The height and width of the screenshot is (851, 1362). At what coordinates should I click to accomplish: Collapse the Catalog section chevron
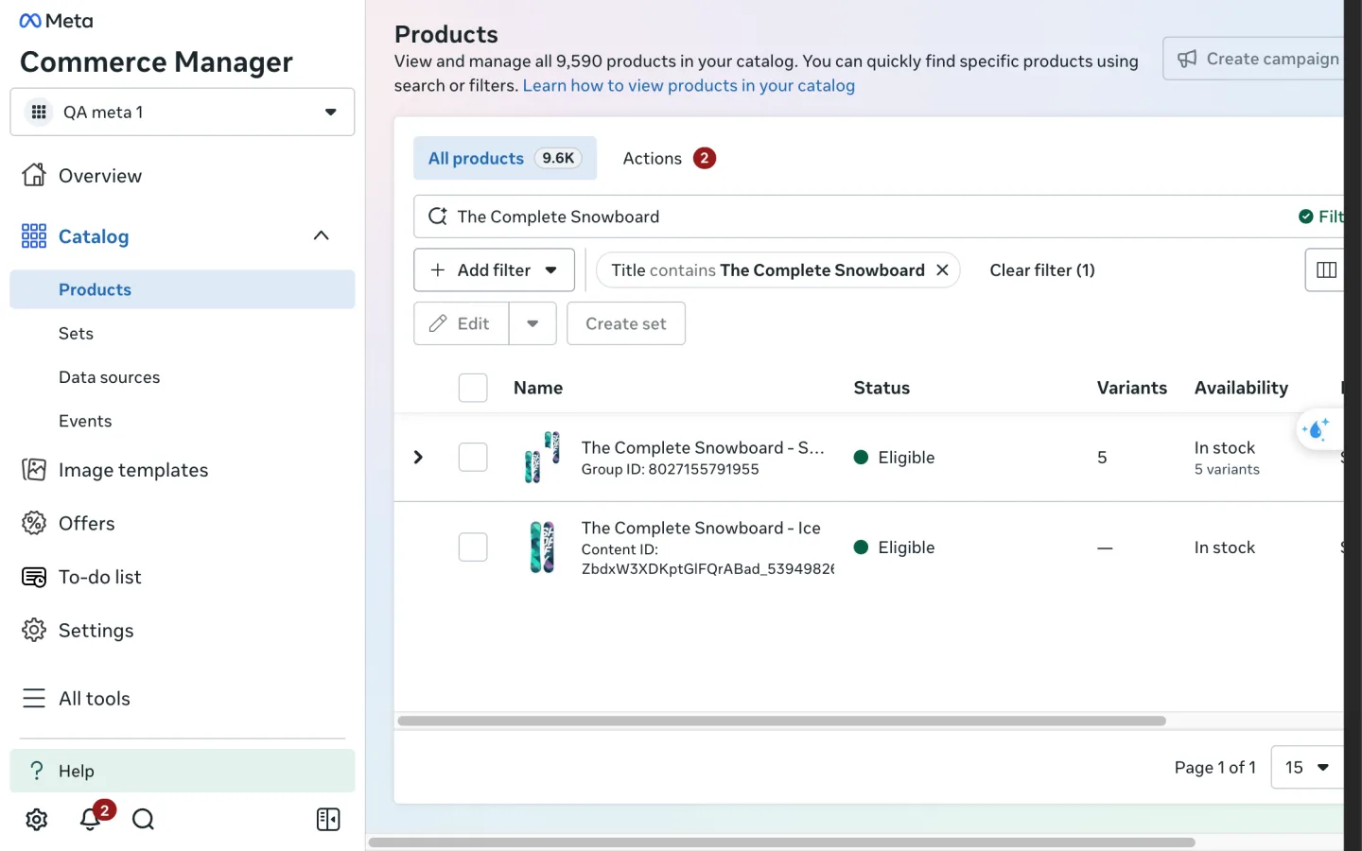click(322, 236)
